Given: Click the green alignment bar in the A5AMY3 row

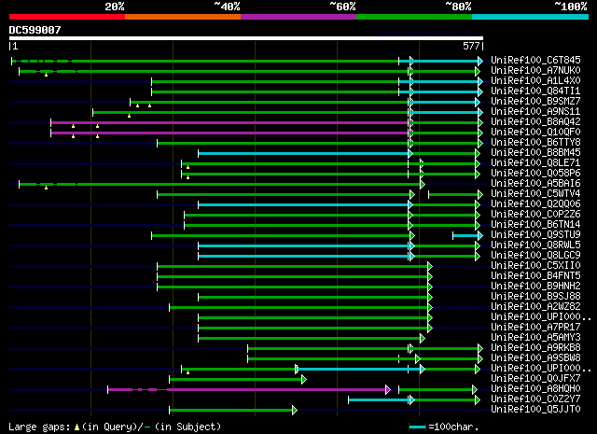Looking at the screenshot, I should 311,339.
